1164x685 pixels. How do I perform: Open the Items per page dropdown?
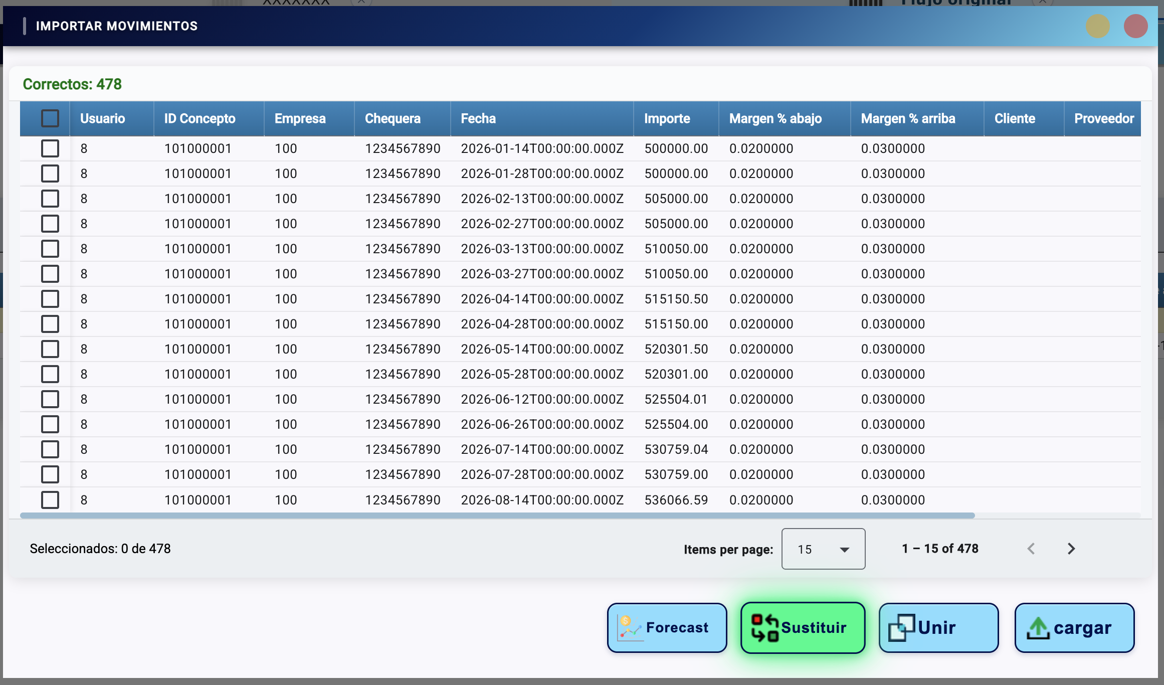tap(823, 549)
